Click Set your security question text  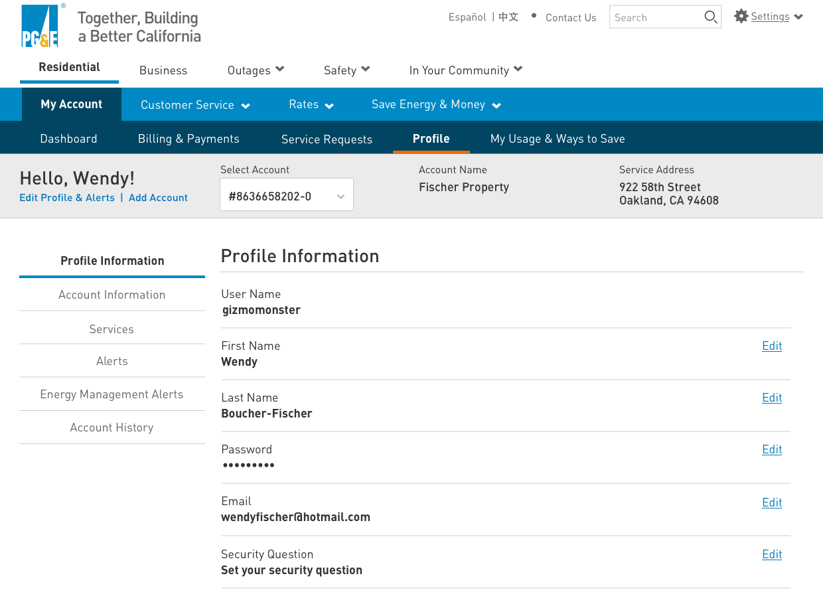pos(291,570)
